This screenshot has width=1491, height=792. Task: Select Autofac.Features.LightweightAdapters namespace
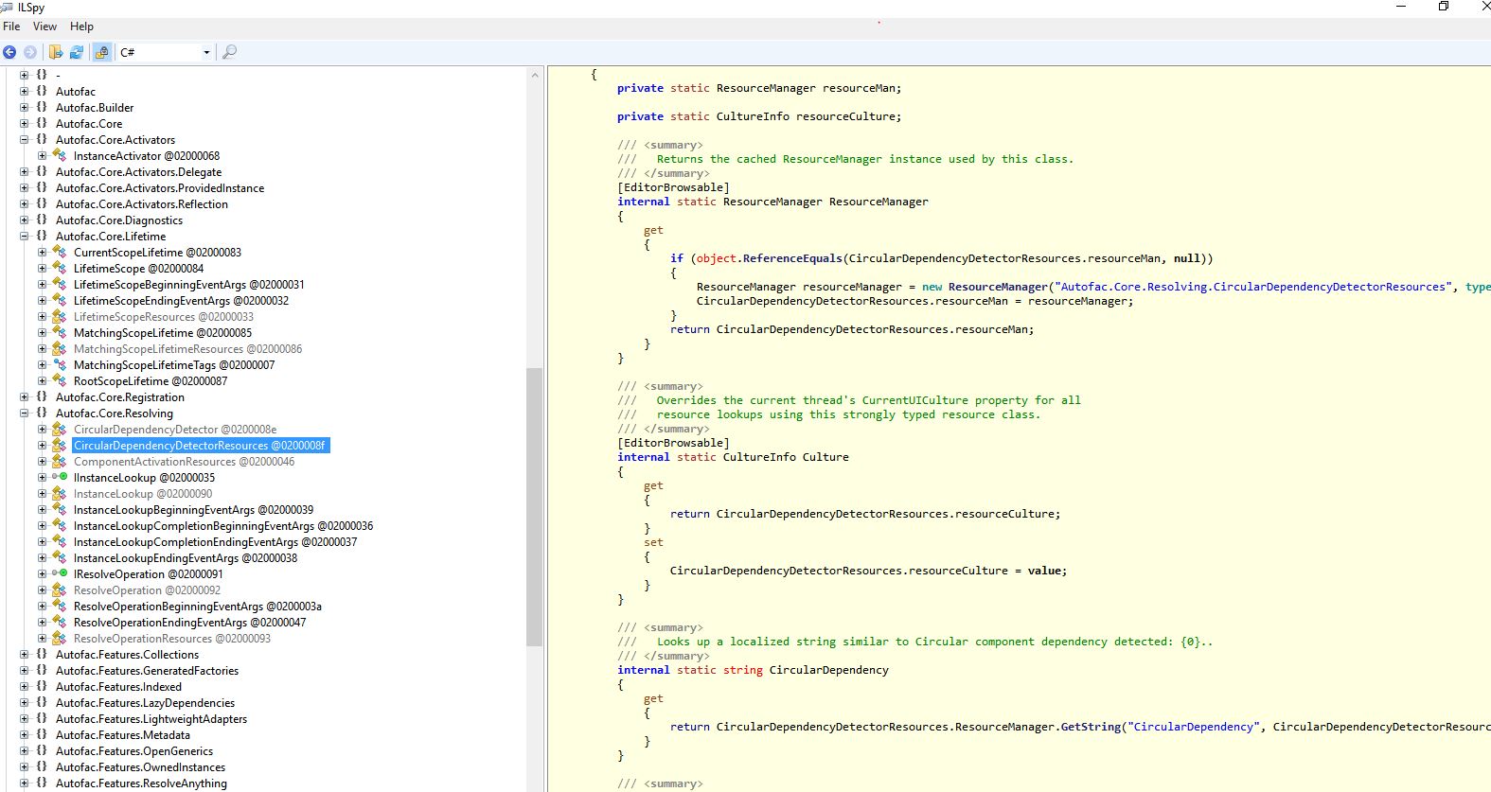(x=151, y=719)
